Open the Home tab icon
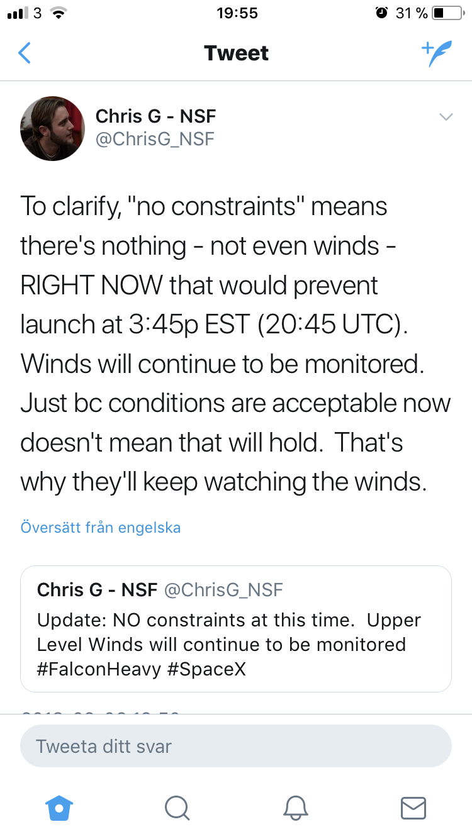Viewport: 472px width, 839px height. coord(59,807)
